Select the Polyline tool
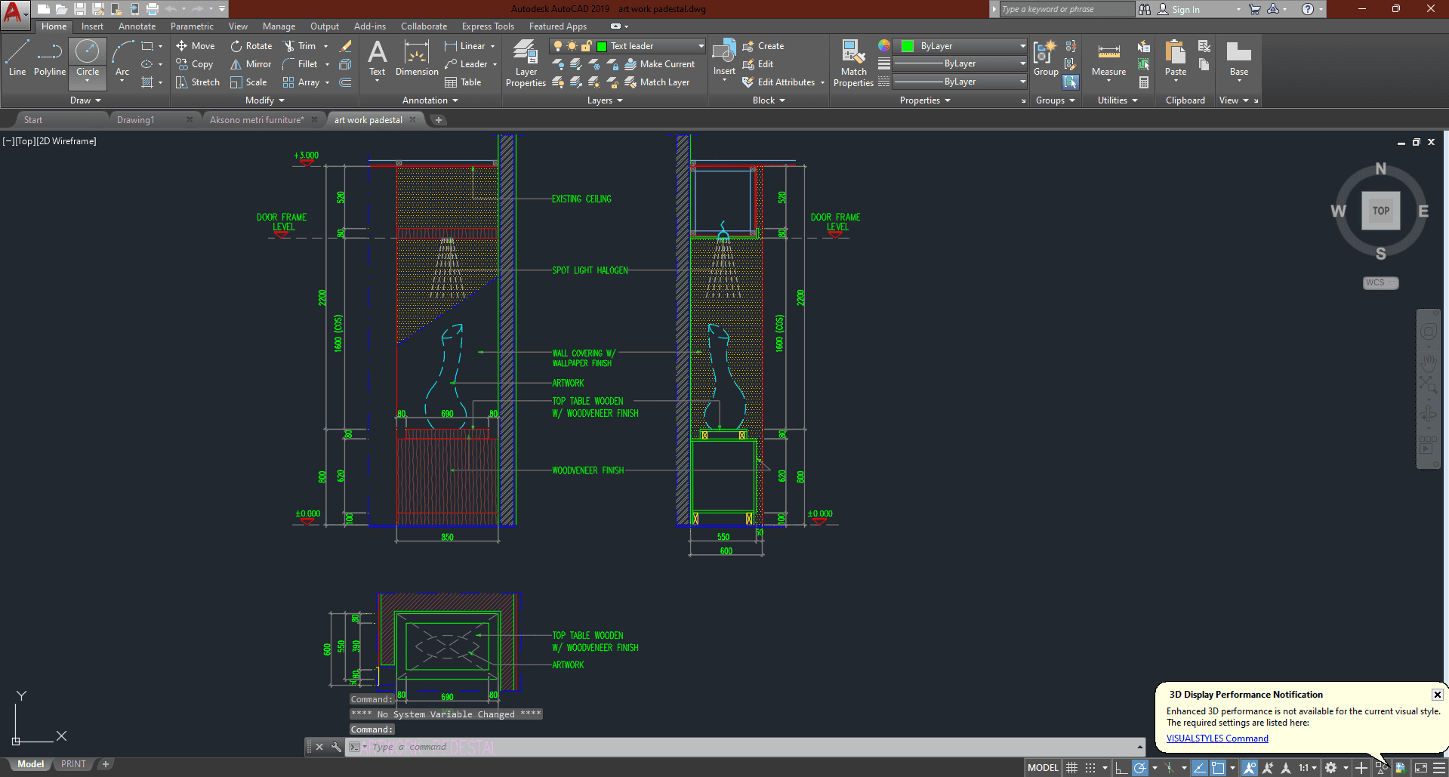 coord(49,57)
